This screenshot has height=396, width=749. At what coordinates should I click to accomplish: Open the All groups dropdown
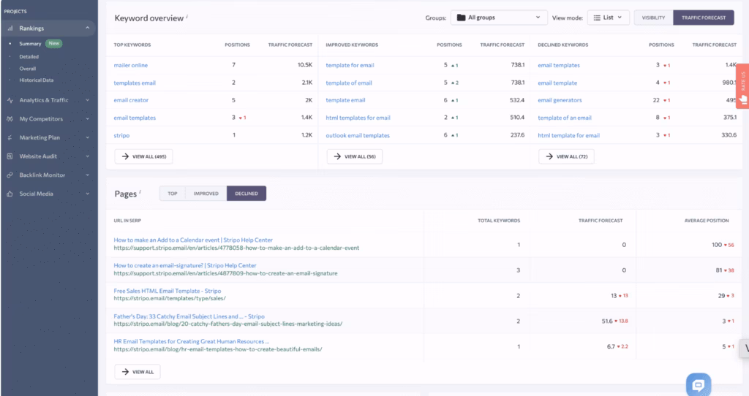tap(498, 18)
